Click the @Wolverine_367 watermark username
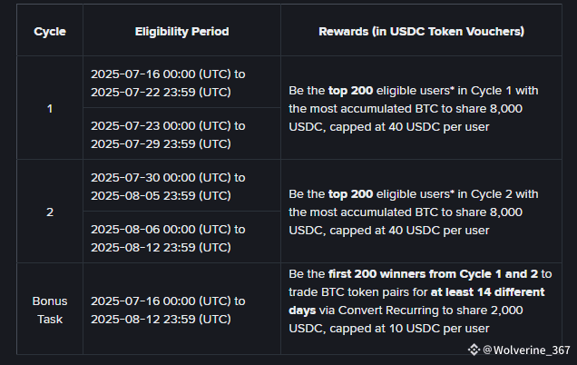Viewport: 577px width, 365px height. tap(526, 350)
